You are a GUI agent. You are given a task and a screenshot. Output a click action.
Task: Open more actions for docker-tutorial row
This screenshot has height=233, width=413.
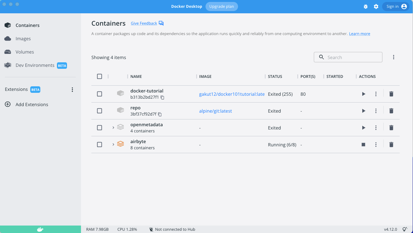coord(376,94)
